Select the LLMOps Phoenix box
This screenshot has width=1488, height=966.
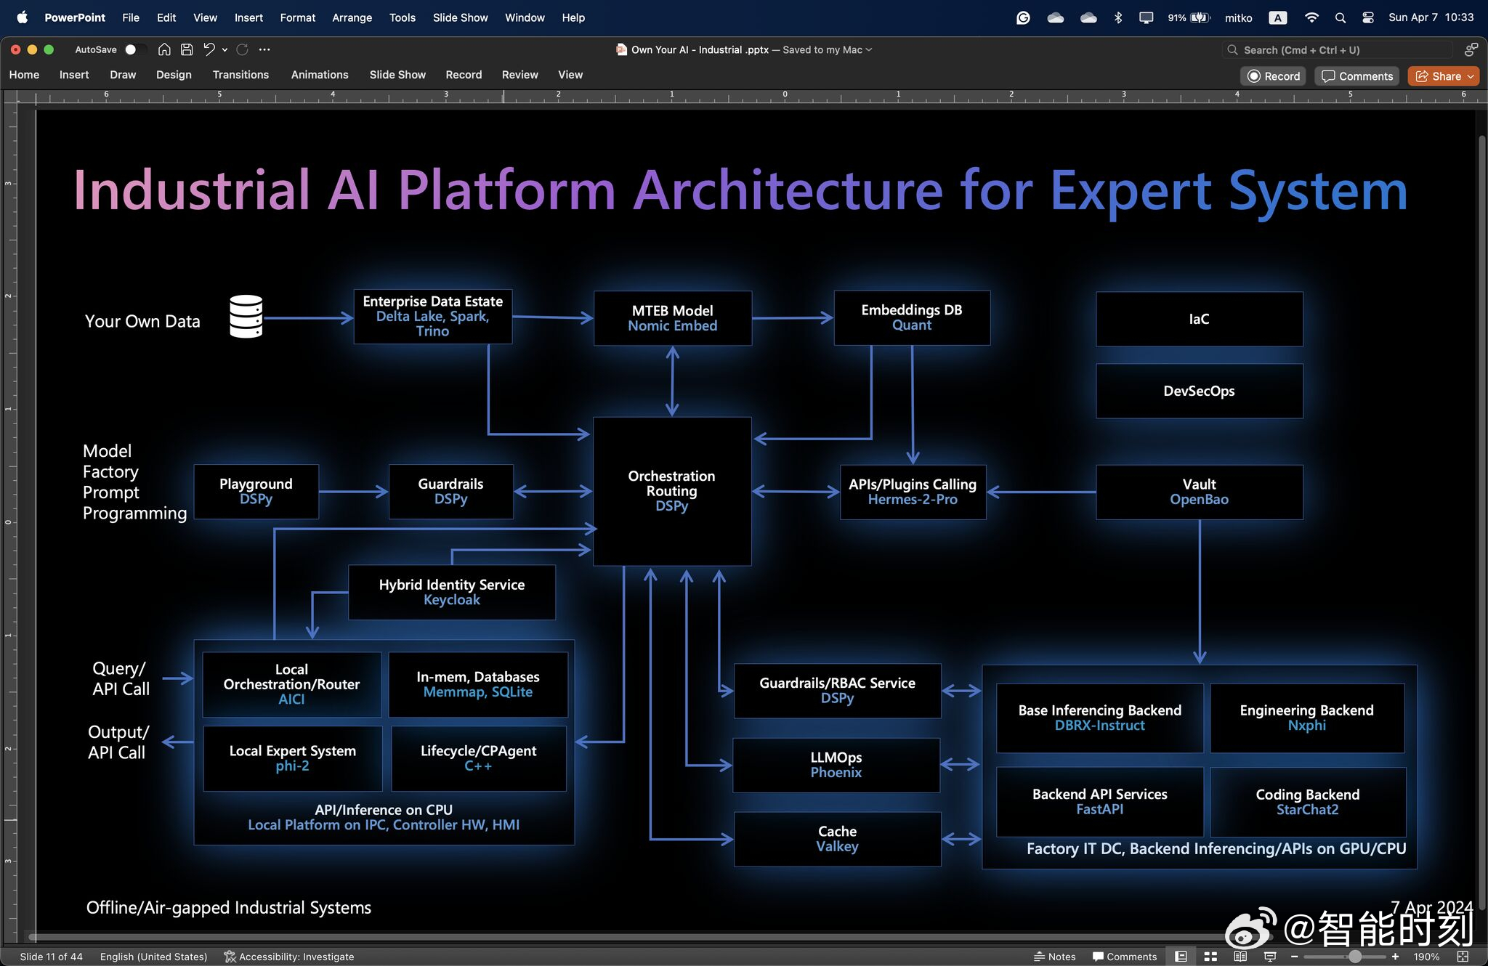click(x=836, y=765)
